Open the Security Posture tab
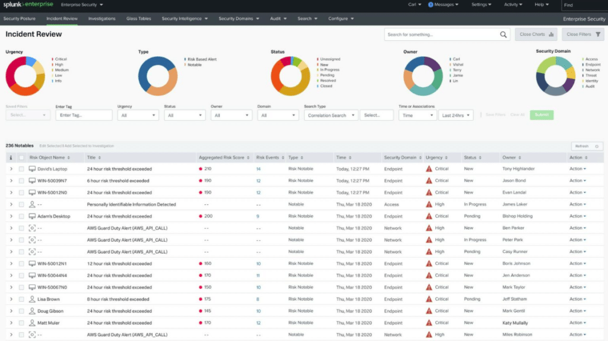 click(20, 18)
